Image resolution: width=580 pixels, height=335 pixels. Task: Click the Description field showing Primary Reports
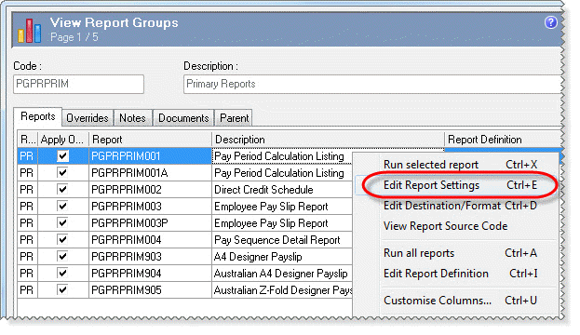(x=372, y=84)
